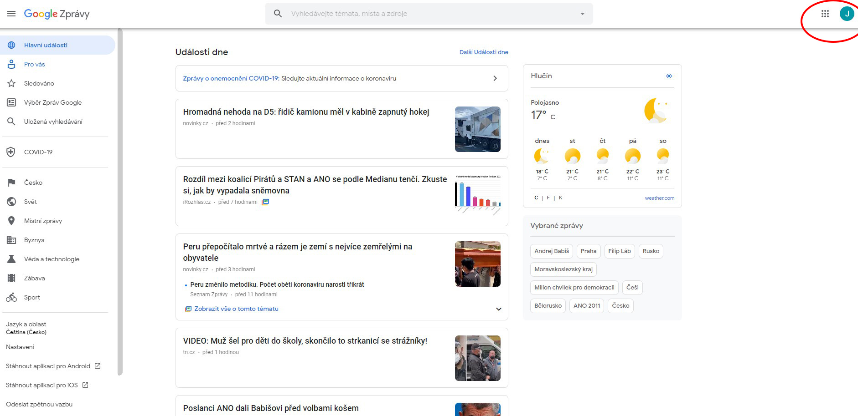Click the search magnifier icon
858x416 pixels.
[278, 14]
